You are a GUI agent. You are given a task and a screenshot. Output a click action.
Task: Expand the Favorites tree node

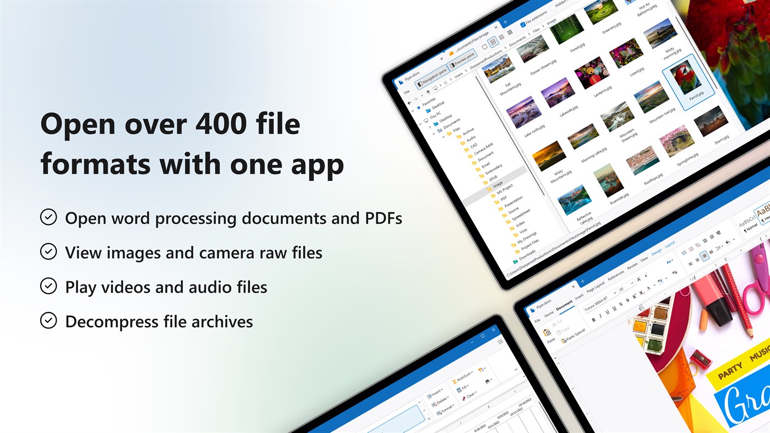click(x=413, y=111)
